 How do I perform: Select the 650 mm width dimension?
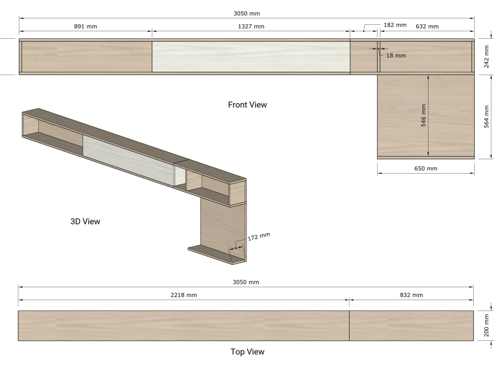[x=426, y=169]
